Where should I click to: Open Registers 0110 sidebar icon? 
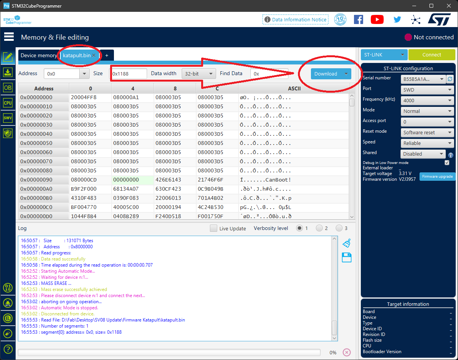(x=8, y=288)
